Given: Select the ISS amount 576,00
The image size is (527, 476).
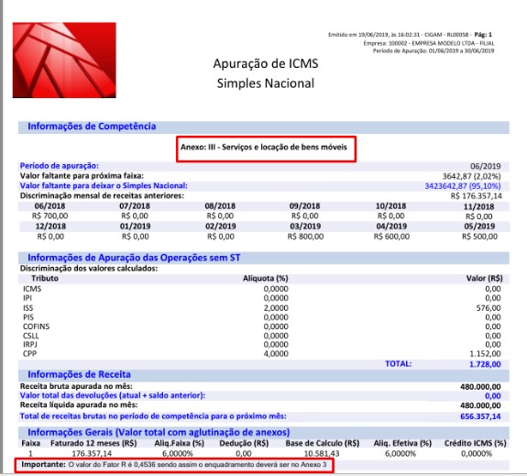Looking at the screenshot, I should pyautogui.click(x=489, y=308).
